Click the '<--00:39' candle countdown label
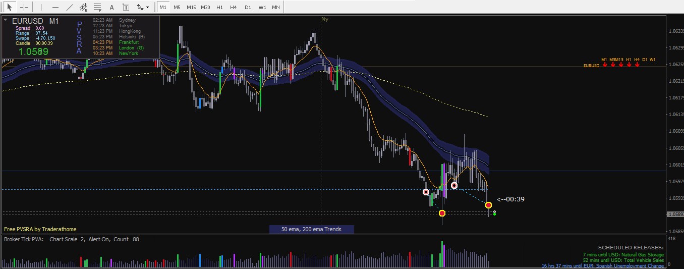 pyautogui.click(x=510, y=199)
